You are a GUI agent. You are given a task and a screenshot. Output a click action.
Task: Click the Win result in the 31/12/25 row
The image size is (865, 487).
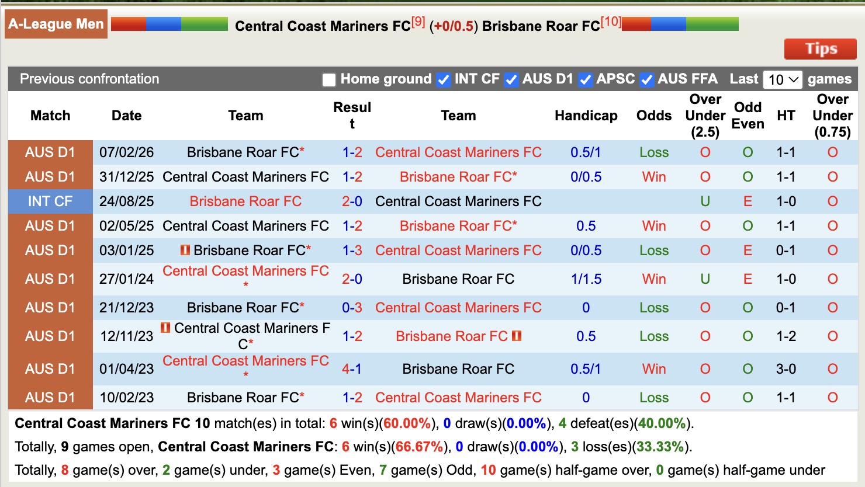[x=653, y=176]
